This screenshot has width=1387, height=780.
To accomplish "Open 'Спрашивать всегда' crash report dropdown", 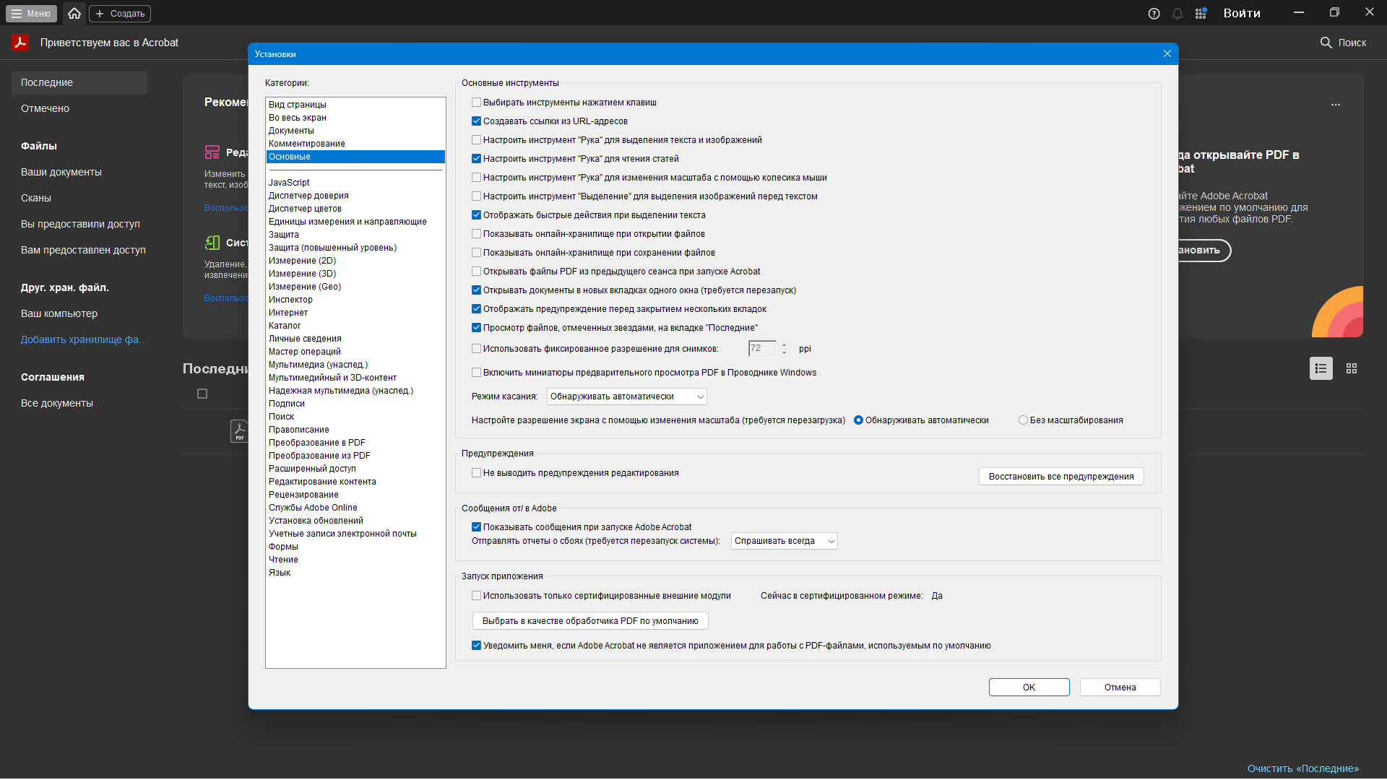I will pos(784,541).
